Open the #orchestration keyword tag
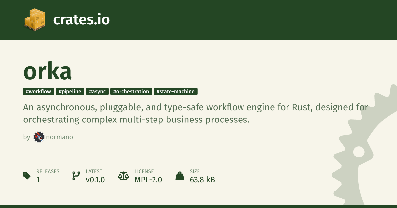Image resolution: width=397 pixels, height=208 pixels. pyautogui.click(x=131, y=92)
